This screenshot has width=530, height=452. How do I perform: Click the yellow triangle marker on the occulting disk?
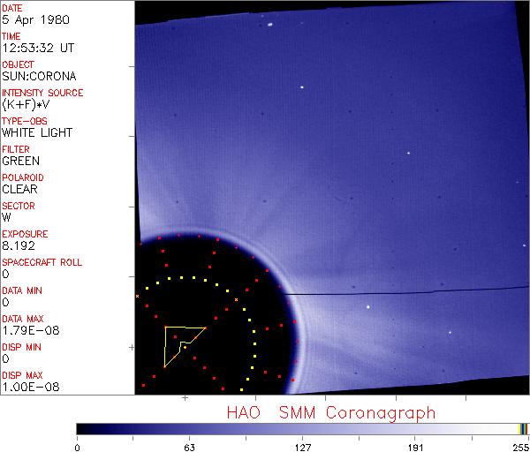click(179, 343)
